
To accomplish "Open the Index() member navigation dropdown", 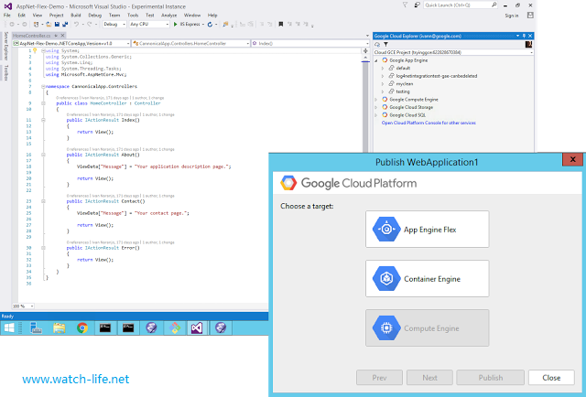I will [x=310, y=43].
